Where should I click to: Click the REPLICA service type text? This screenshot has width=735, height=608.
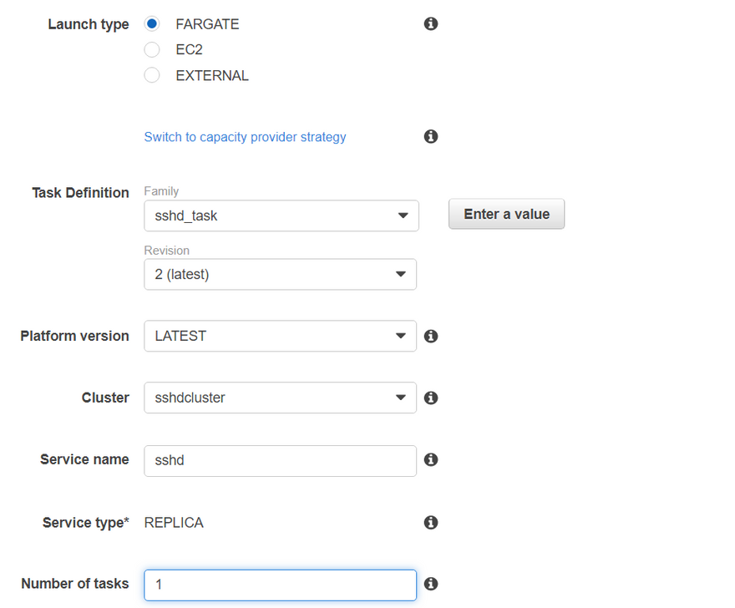(174, 523)
